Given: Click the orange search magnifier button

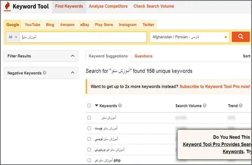Looking at the screenshot, I should [240, 37].
